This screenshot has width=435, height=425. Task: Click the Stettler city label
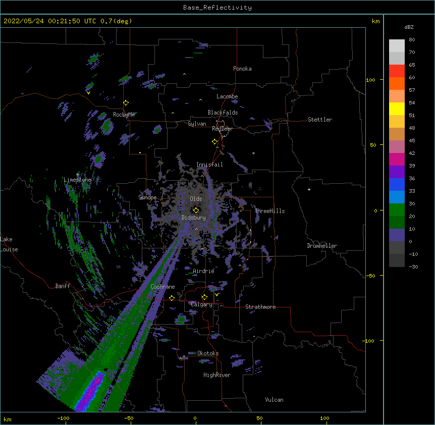[320, 120]
